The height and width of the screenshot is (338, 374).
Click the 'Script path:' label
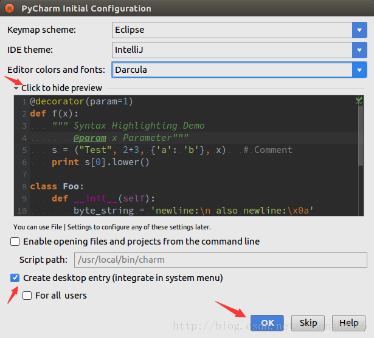(x=43, y=260)
